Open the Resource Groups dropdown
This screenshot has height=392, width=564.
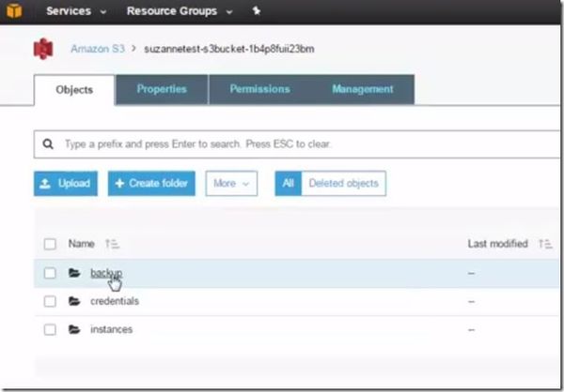point(180,11)
